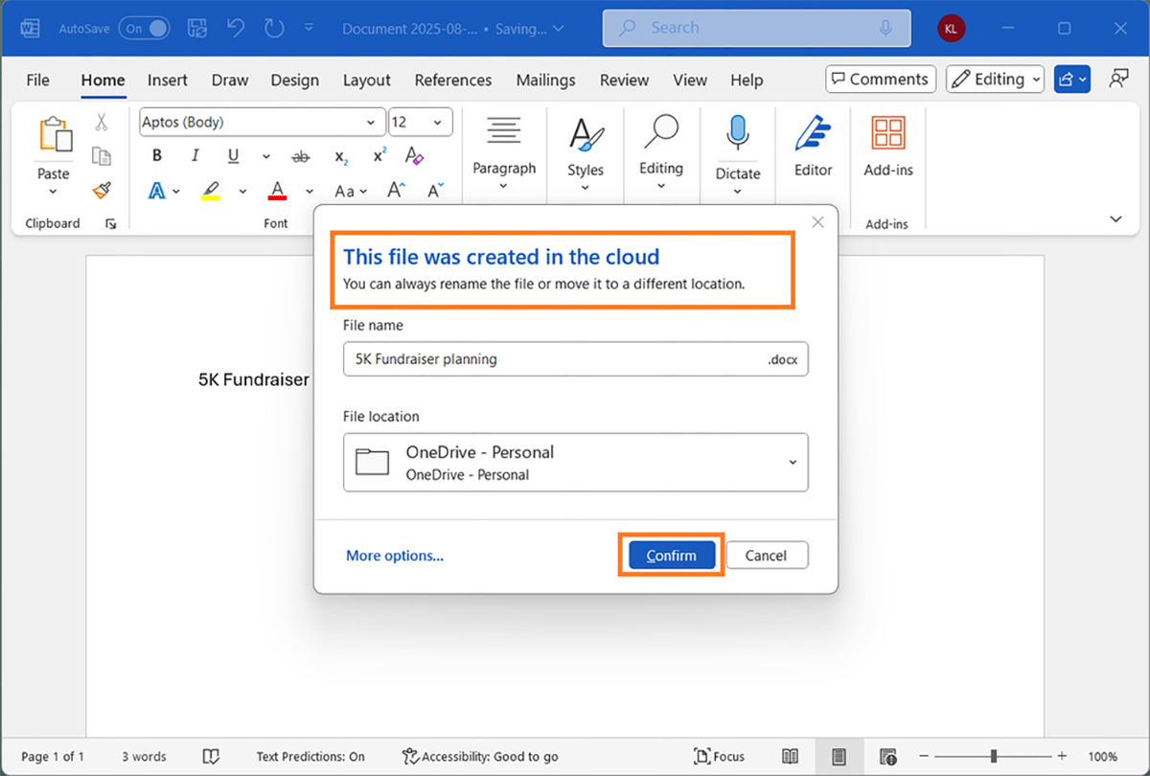Open highlight color dropdown arrow
The image size is (1150, 776).
pyautogui.click(x=242, y=191)
